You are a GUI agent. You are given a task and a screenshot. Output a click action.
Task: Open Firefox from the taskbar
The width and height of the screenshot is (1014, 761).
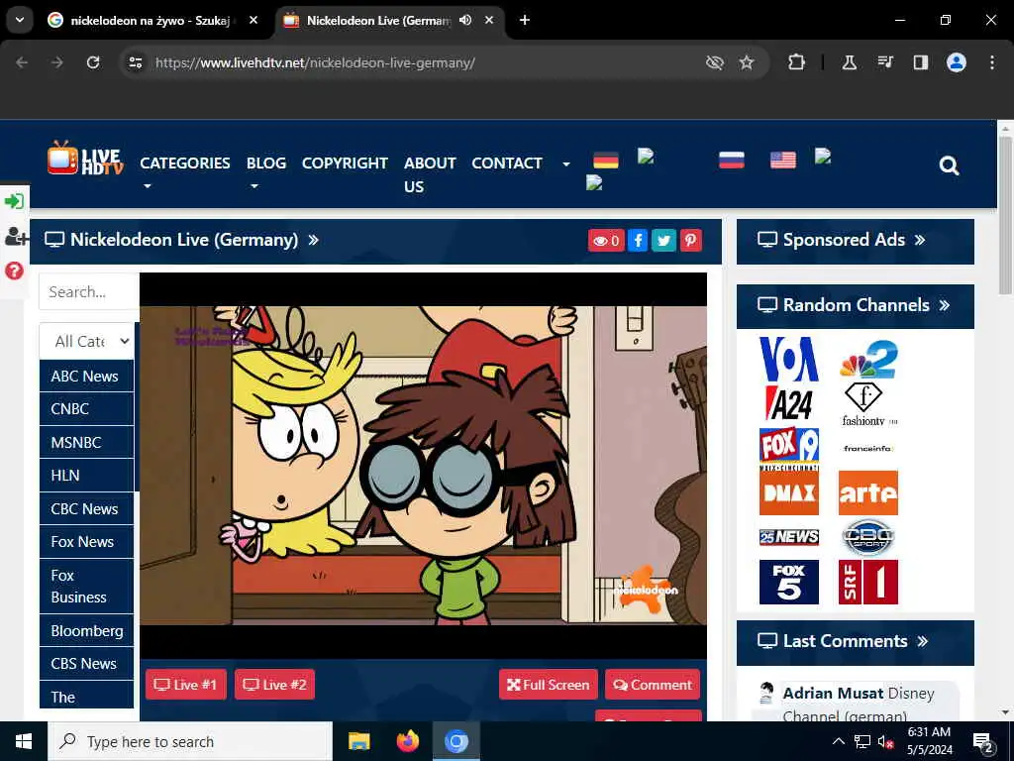point(407,741)
